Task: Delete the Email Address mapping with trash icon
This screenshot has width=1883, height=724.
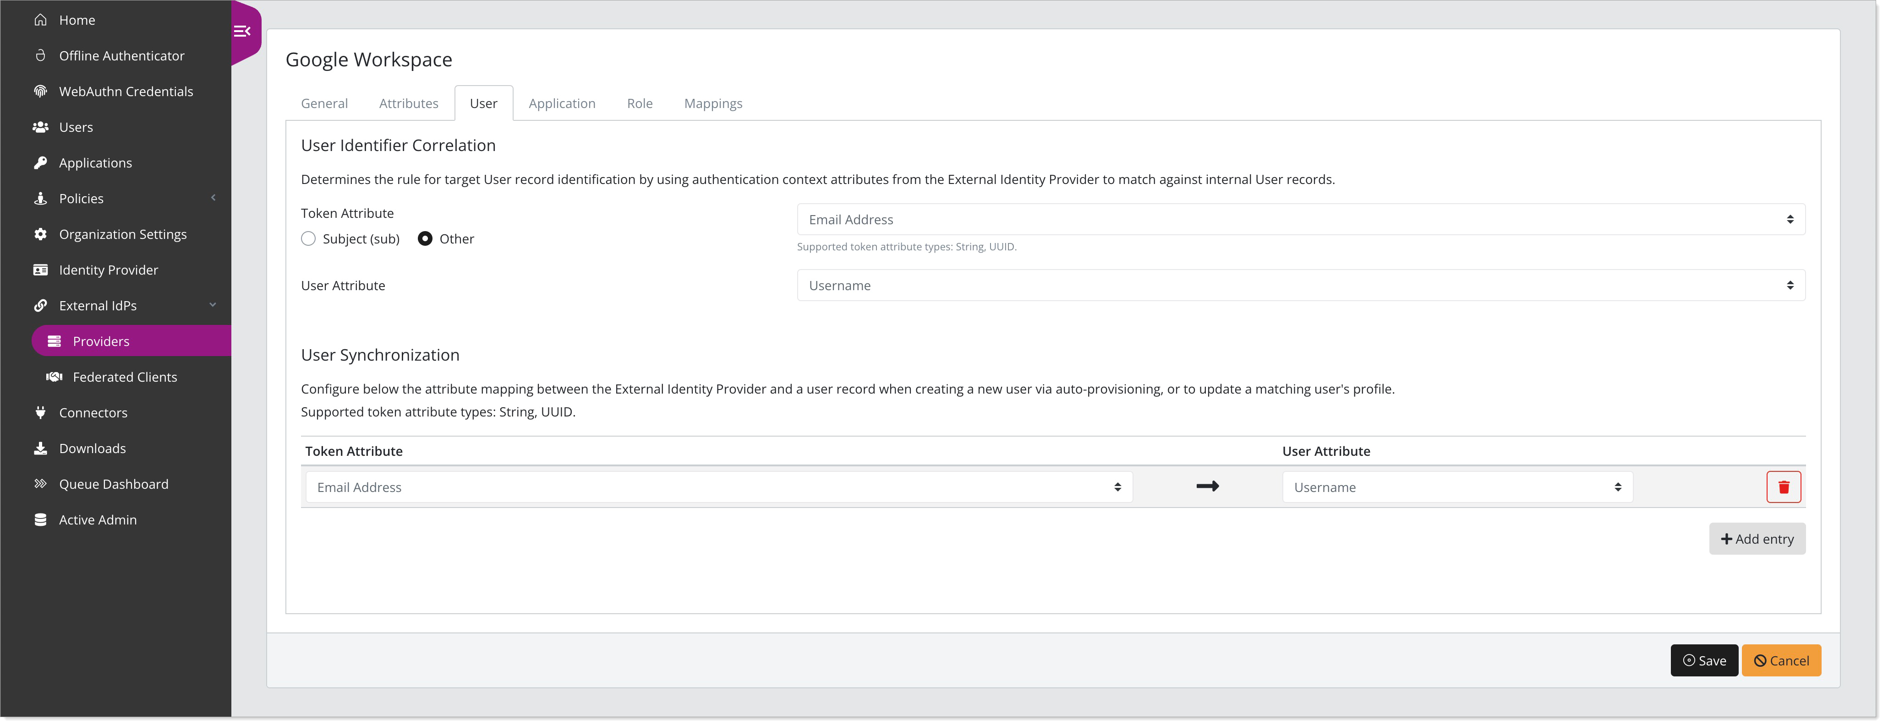Action: 1784,487
